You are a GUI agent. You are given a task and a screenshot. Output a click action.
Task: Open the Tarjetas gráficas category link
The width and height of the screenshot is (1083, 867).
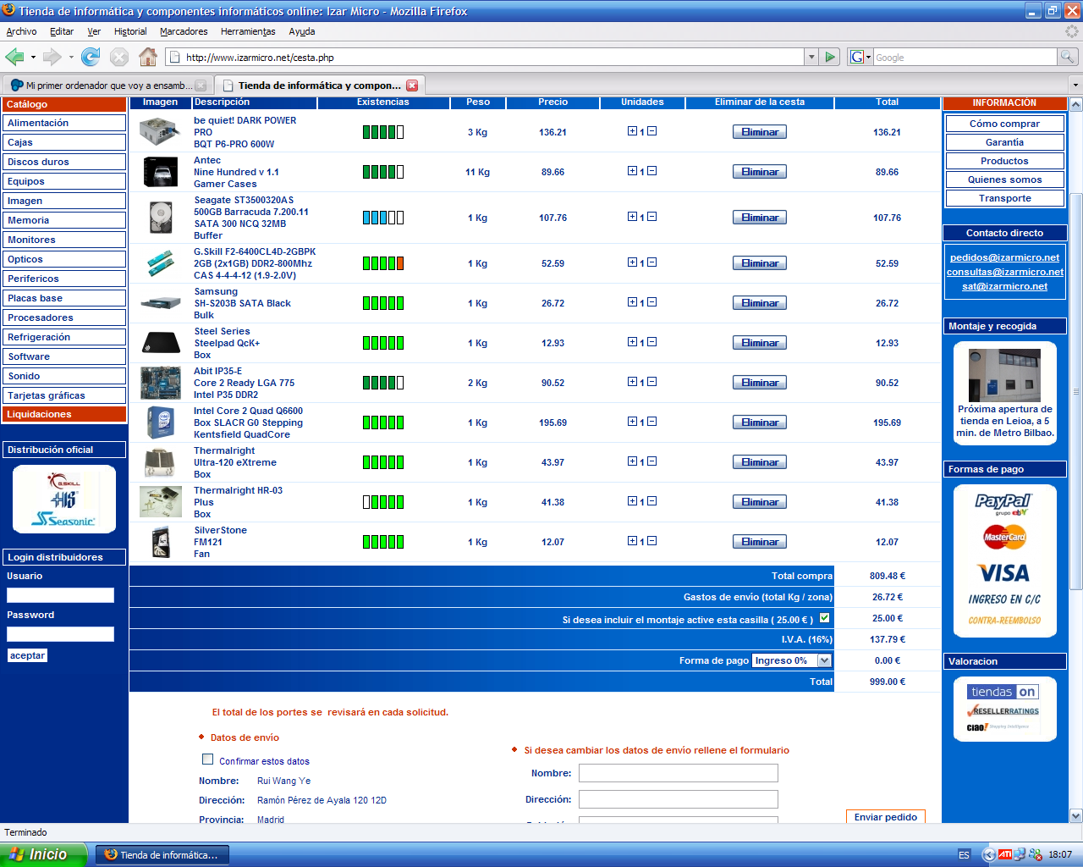point(64,395)
